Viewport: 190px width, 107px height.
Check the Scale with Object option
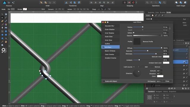tap(104, 81)
